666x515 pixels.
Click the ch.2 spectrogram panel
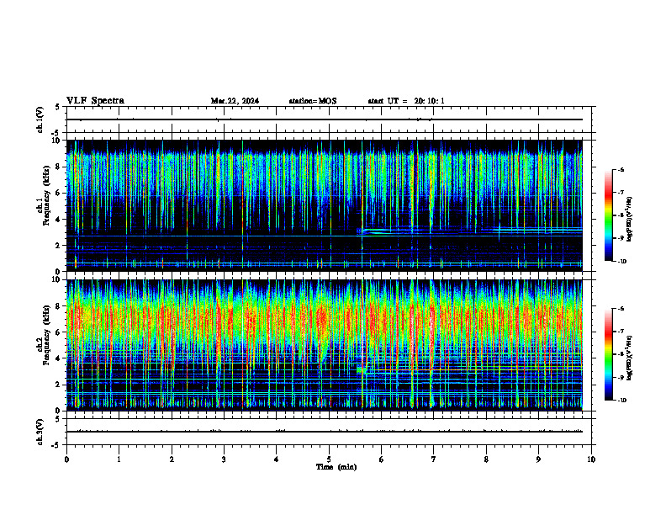[x=324, y=345]
